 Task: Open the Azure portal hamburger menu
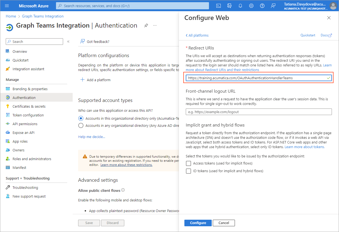(7, 6)
